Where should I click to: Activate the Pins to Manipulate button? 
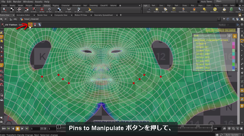tap(30, 25)
